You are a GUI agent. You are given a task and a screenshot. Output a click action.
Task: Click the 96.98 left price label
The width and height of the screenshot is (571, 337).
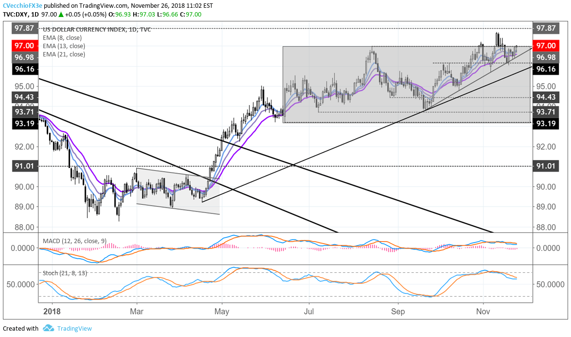click(25, 57)
